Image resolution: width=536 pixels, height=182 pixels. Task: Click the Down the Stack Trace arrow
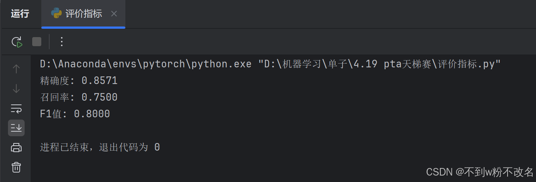(x=16, y=89)
